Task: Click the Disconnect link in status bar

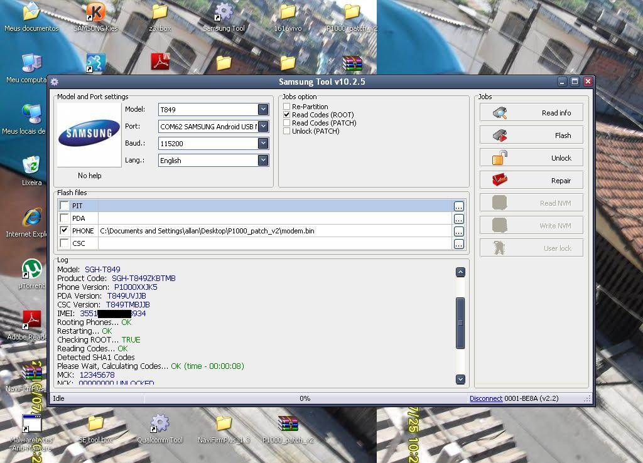Action: pyautogui.click(x=486, y=398)
